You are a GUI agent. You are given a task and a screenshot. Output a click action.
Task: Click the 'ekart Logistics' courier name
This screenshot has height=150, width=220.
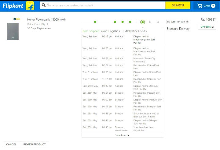pyautogui.click(x=110, y=31)
